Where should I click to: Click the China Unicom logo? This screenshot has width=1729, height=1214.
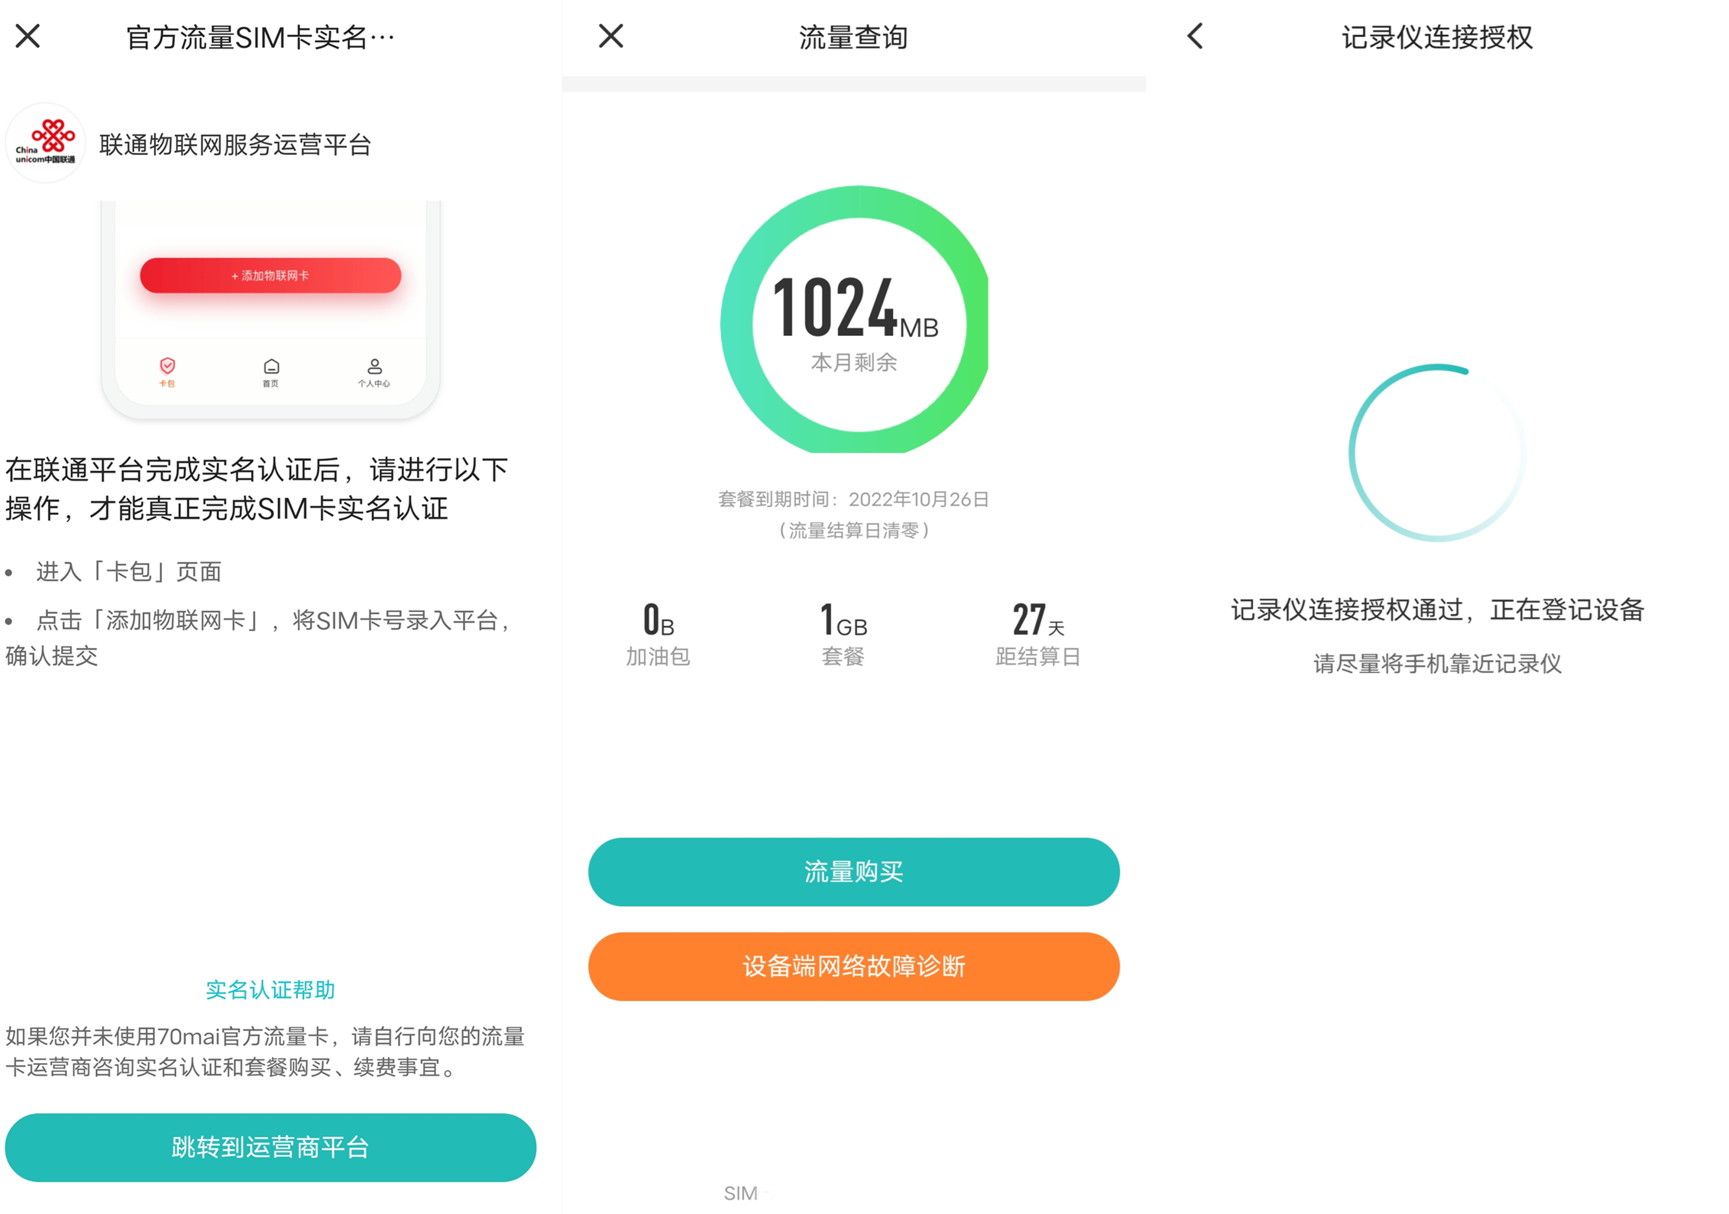[x=47, y=143]
